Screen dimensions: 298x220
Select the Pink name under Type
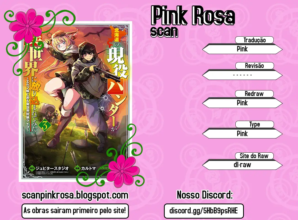[x=242, y=134]
